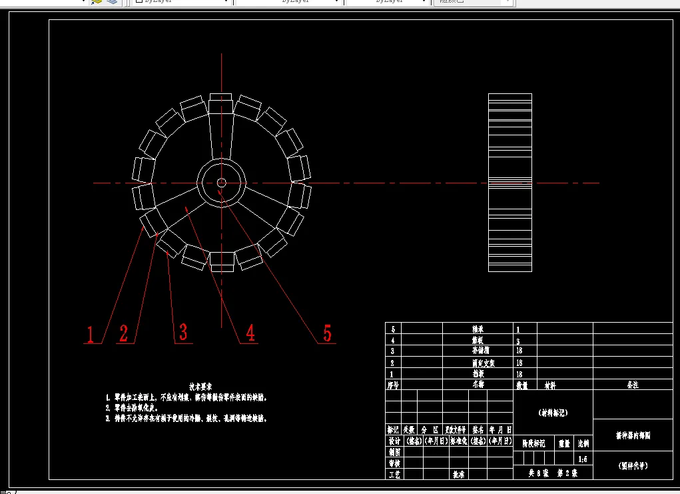Select red callout number 2
Viewport: 680px width, 494px height.
point(124,333)
